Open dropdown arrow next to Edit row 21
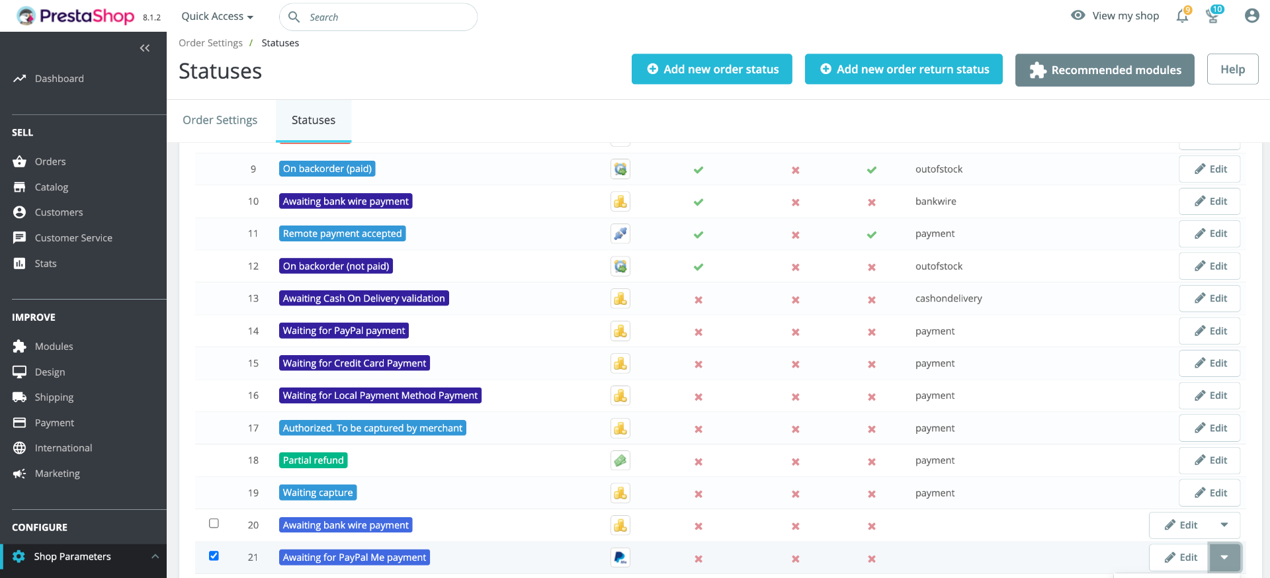Image resolution: width=1270 pixels, height=578 pixels. pyautogui.click(x=1224, y=557)
